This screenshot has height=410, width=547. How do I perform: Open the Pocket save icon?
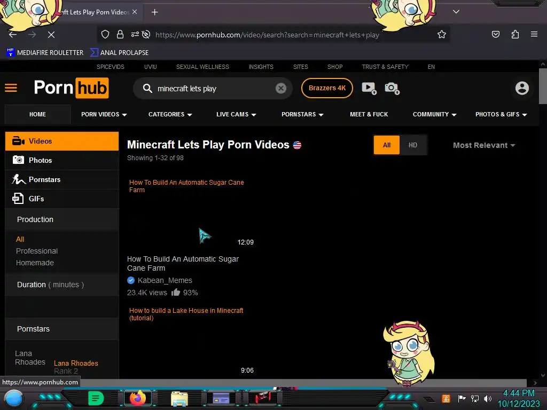495,34
